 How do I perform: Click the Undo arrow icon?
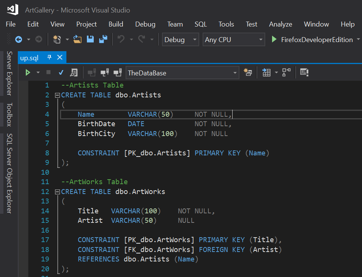pyautogui.click(x=121, y=39)
